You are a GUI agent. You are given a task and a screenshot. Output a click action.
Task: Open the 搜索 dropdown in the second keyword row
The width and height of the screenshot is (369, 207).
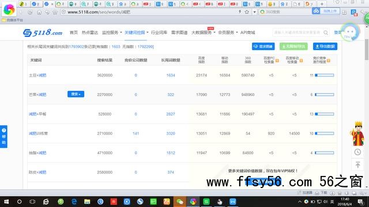(76, 94)
